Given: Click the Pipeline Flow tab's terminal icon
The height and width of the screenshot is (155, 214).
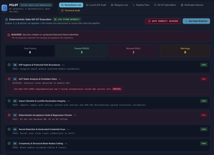Looking at the screenshot, I should 134,5.
